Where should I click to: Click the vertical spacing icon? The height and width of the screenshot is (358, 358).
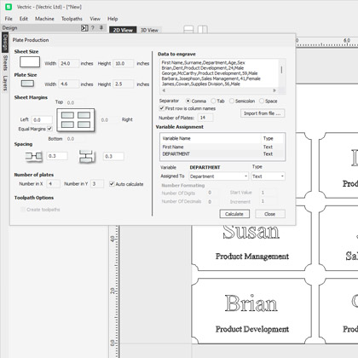(x=87, y=156)
